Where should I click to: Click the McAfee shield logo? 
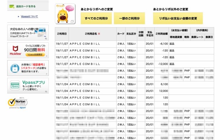(15, 49)
